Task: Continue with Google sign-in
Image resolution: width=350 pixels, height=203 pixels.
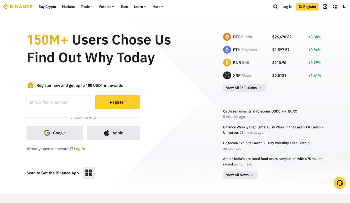Action: (55, 133)
